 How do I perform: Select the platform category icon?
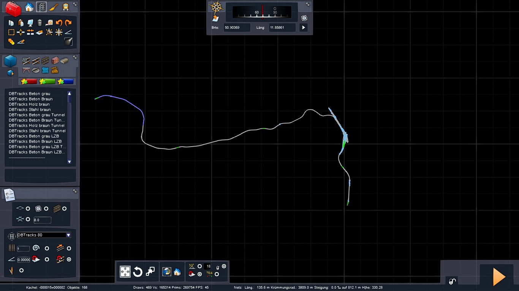(x=64, y=61)
